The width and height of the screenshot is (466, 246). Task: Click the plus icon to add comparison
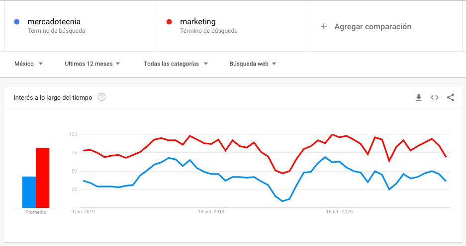pos(324,26)
